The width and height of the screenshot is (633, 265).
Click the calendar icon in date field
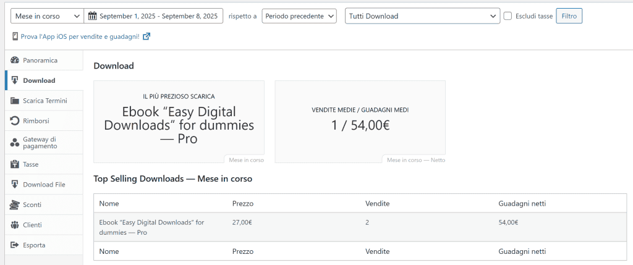click(x=92, y=16)
